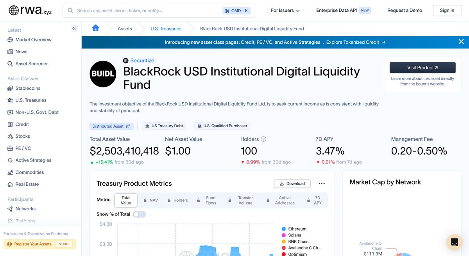Select the locked Holders metric tab
469x256 pixels.
click(x=177, y=200)
